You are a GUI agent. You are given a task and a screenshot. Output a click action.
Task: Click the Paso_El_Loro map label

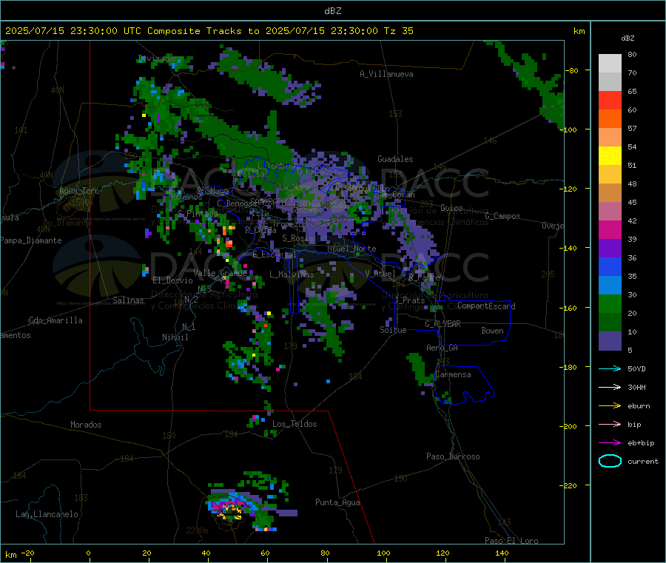(x=511, y=541)
